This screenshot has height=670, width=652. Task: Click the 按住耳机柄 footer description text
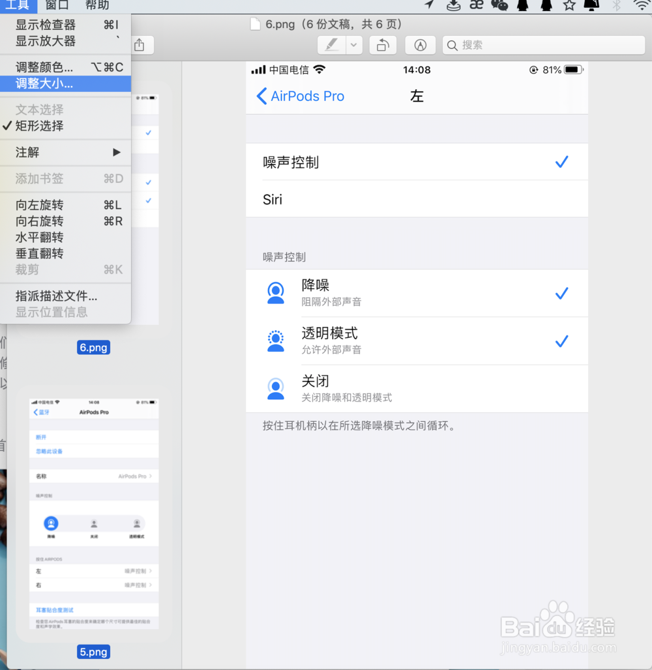pyautogui.click(x=359, y=426)
